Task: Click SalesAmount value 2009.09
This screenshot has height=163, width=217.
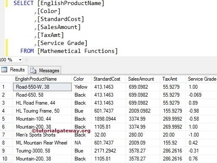Action: [143, 143]
